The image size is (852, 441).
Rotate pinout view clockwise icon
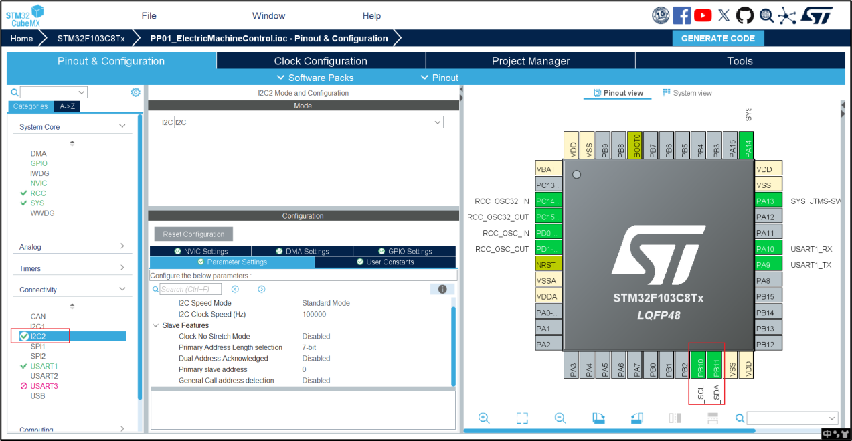point(599,418)
